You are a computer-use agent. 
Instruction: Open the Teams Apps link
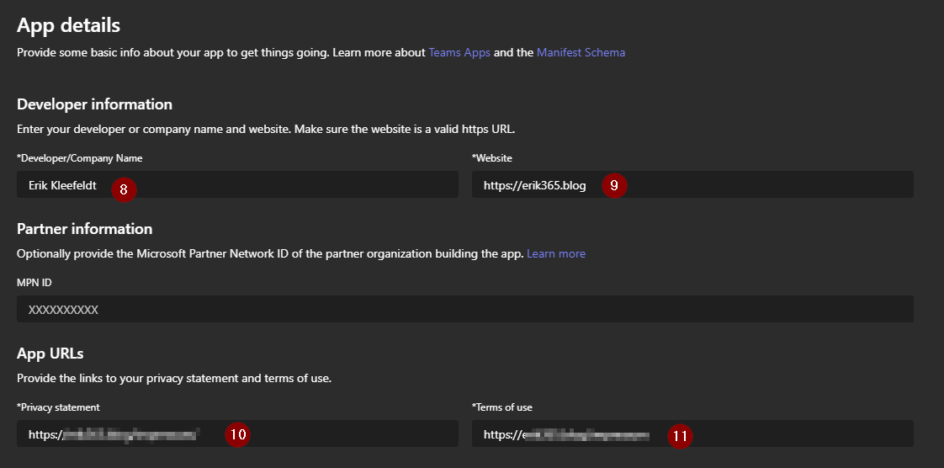click(x=459, y=52)
